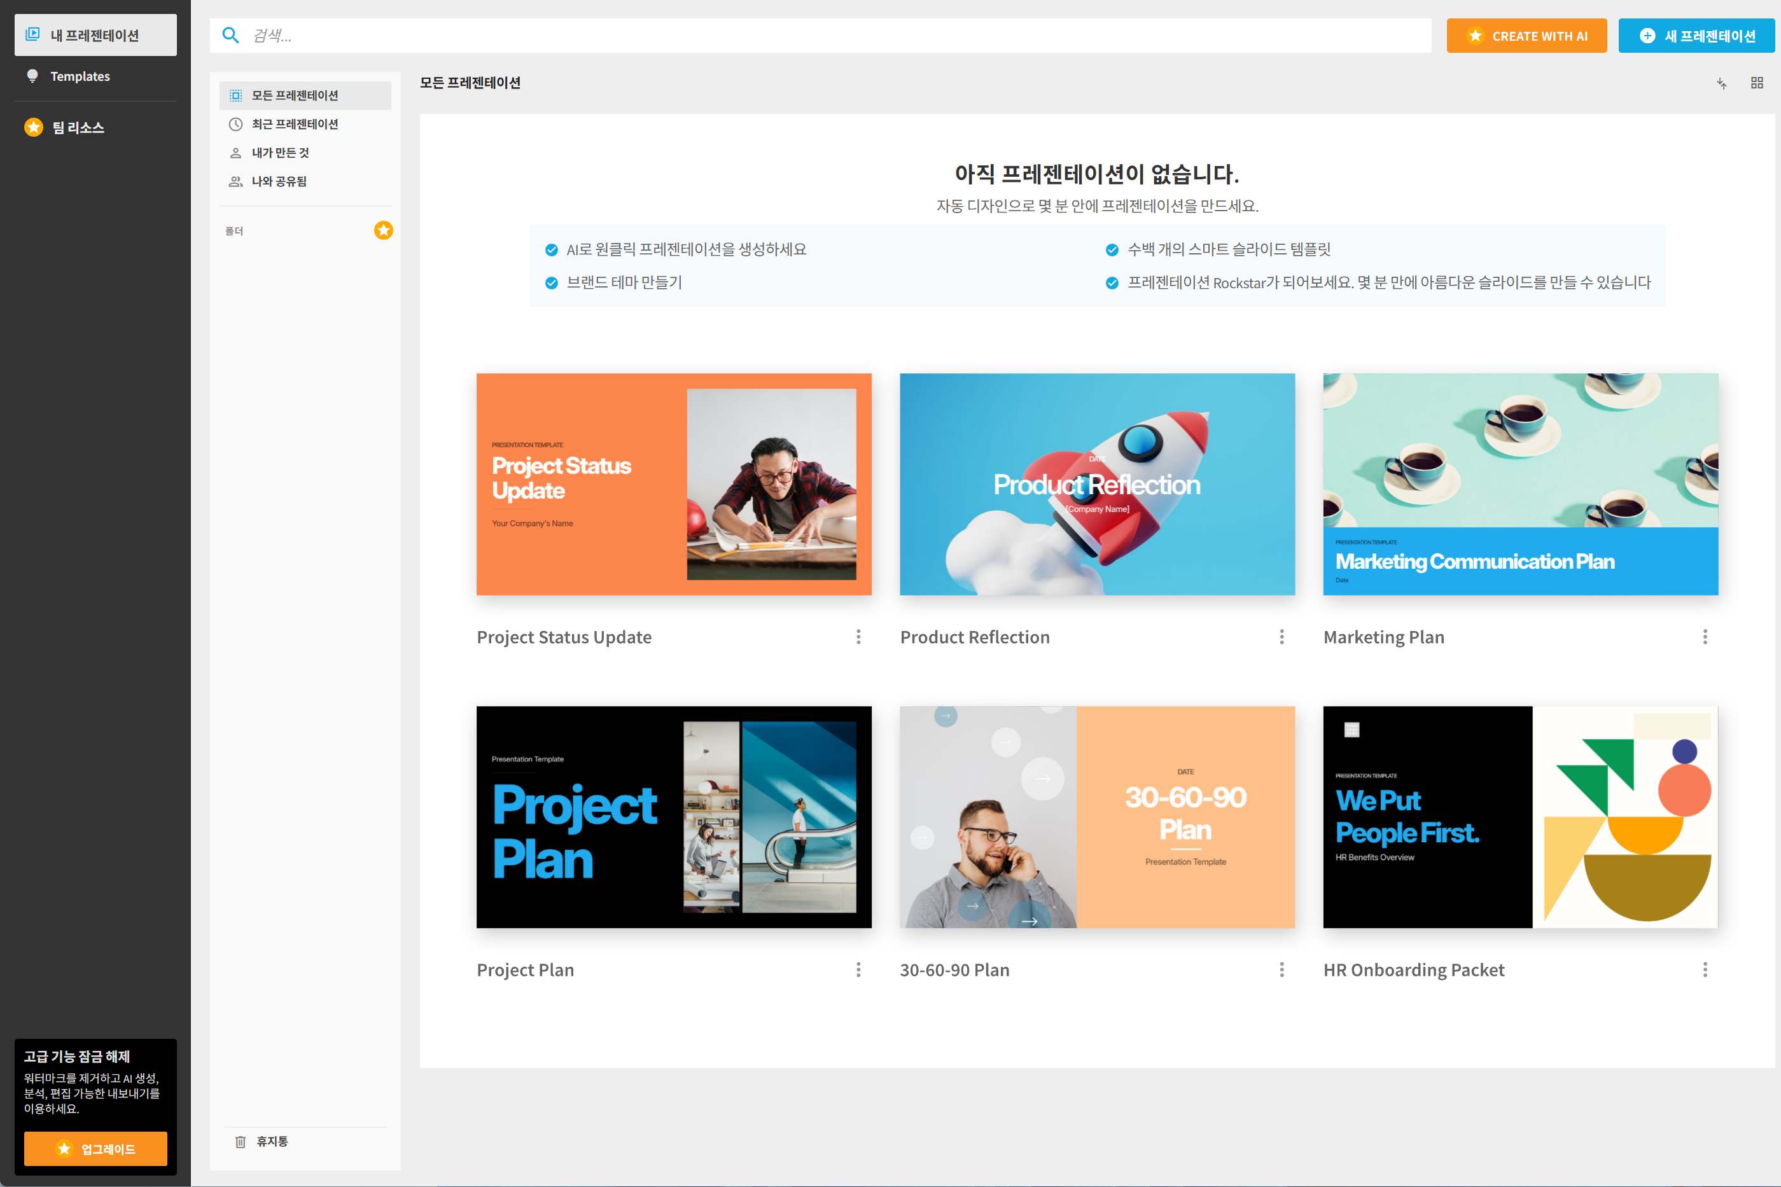Open 내 프레젠테이션 sidebar tab
Image resolution: width=1781 pixels, height=1187 pixels.
(x=95, y=35)
